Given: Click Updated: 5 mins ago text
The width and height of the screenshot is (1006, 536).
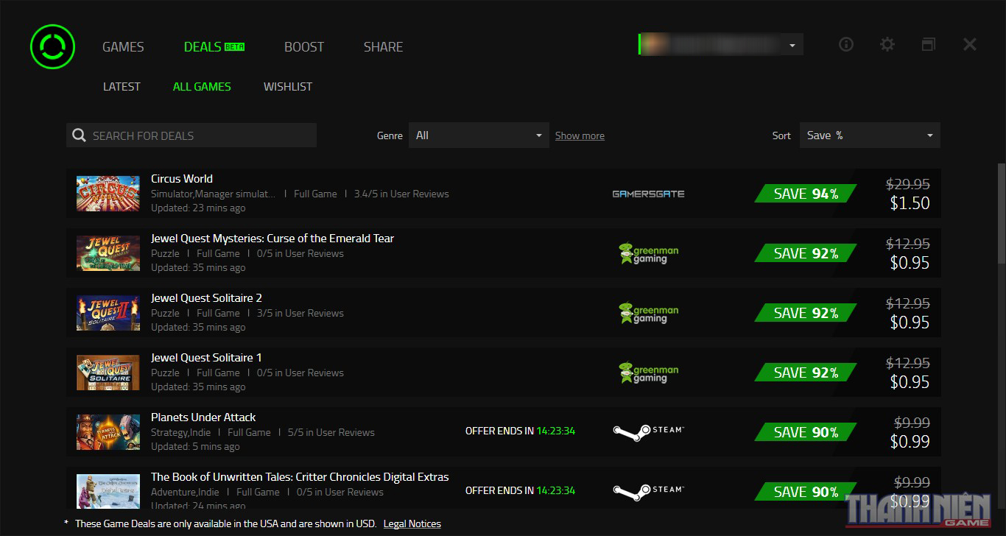Looking at the screenshot, I should 195,446.
